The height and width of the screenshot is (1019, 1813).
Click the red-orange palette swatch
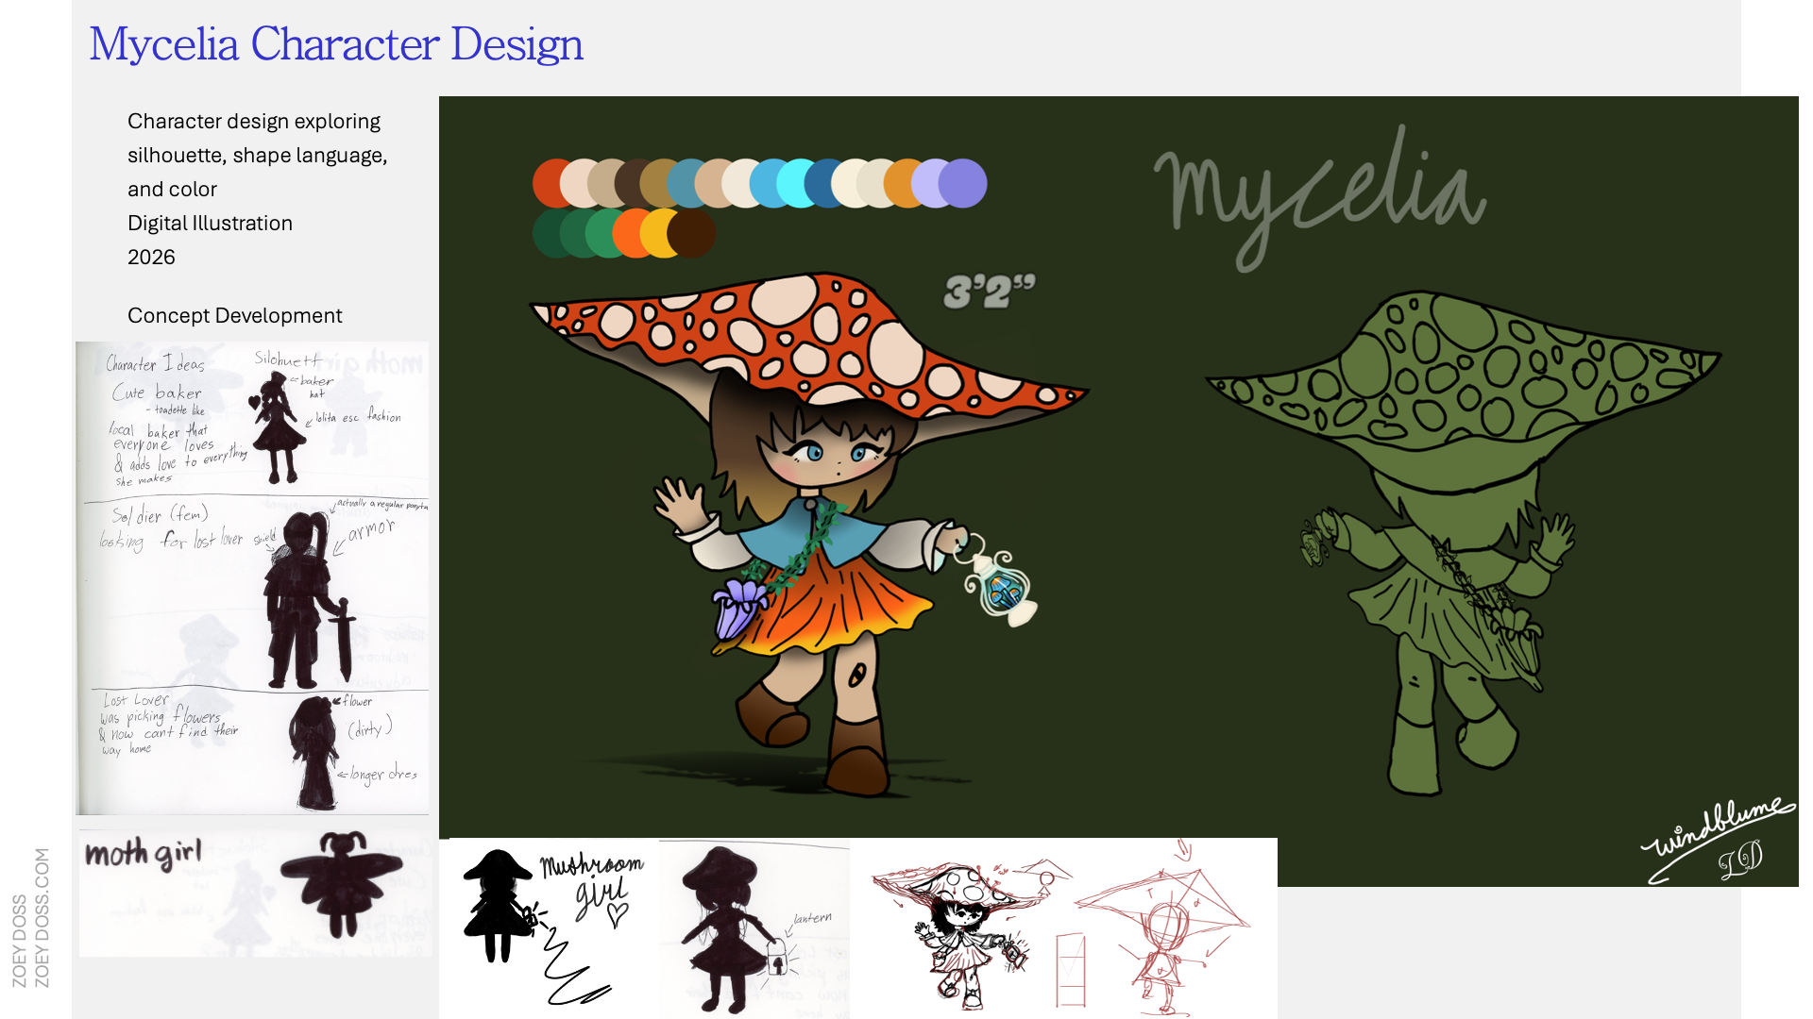pyautogui.click(x=547, y=183)
